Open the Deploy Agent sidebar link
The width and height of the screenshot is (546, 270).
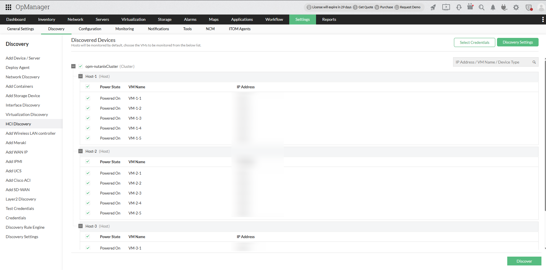pyautogui.click(x=18, y=67)
